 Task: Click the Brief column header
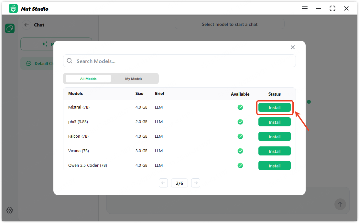point(159,93)
